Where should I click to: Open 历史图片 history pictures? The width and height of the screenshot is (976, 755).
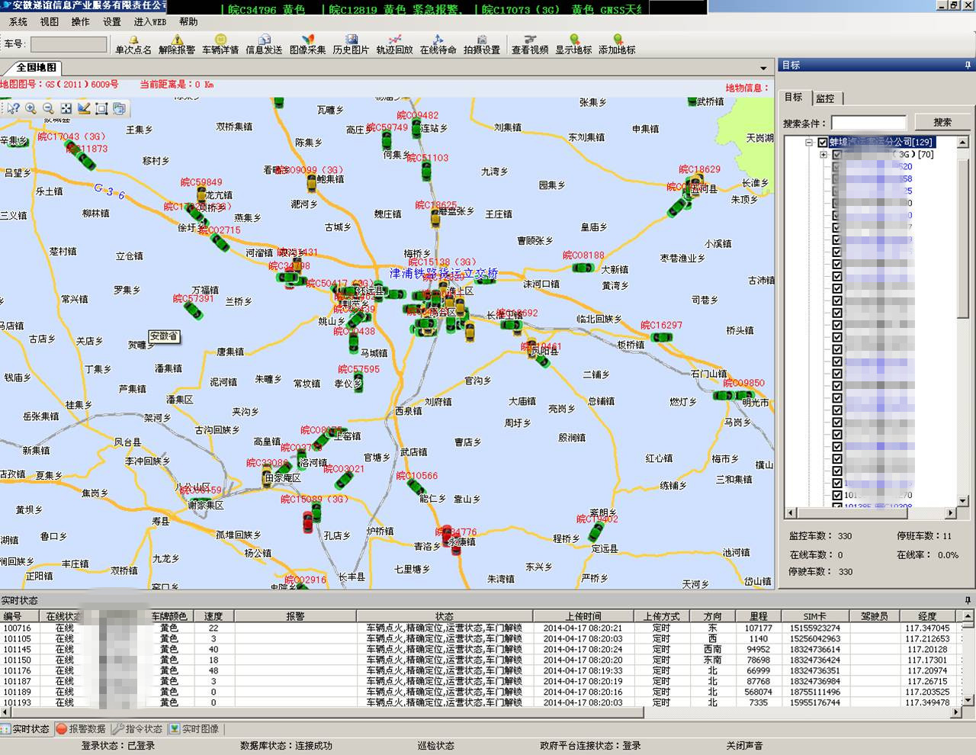click(351, 44)
